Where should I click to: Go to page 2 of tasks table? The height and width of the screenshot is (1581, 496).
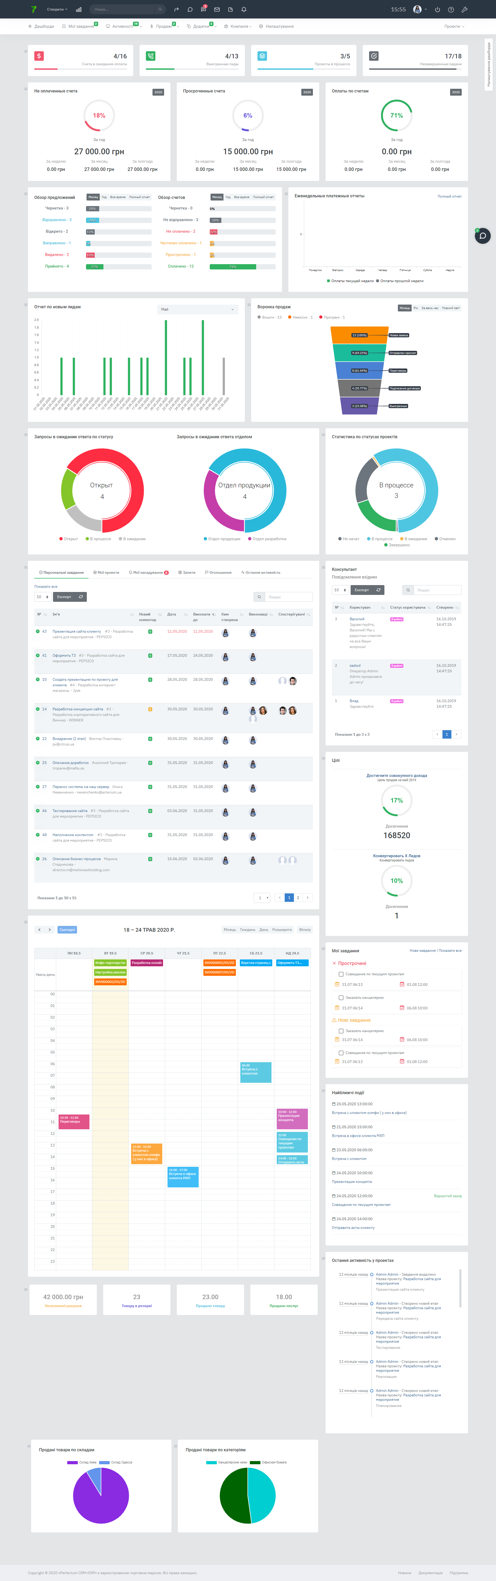298,897
